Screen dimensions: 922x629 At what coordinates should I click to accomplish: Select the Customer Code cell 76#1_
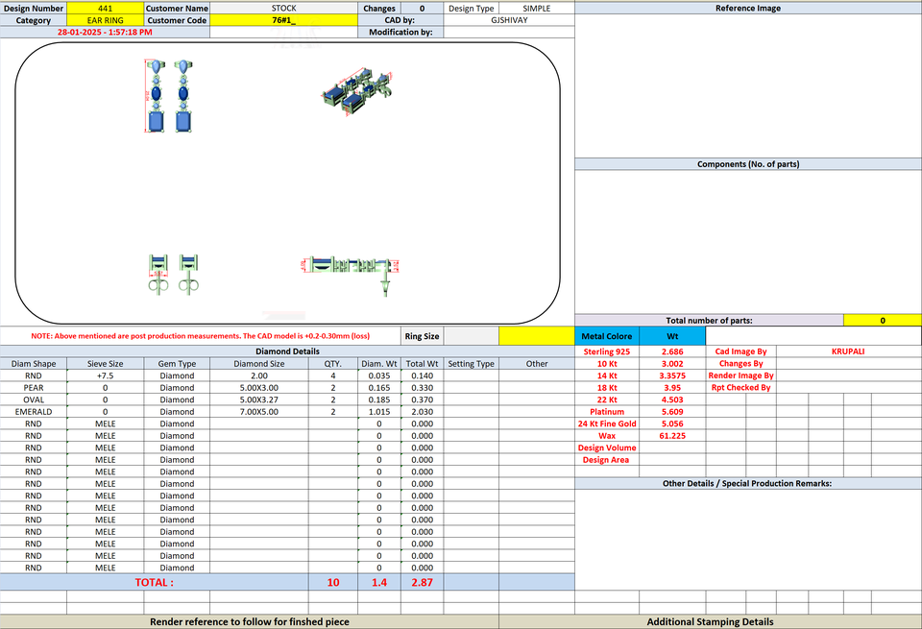click(283, 20)
